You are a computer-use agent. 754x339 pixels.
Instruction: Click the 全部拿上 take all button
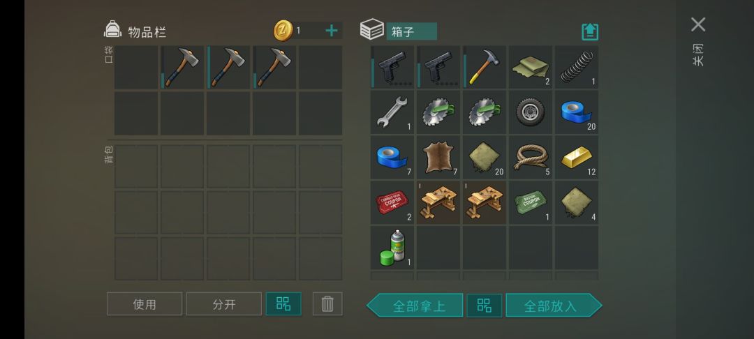coord(415,306)
